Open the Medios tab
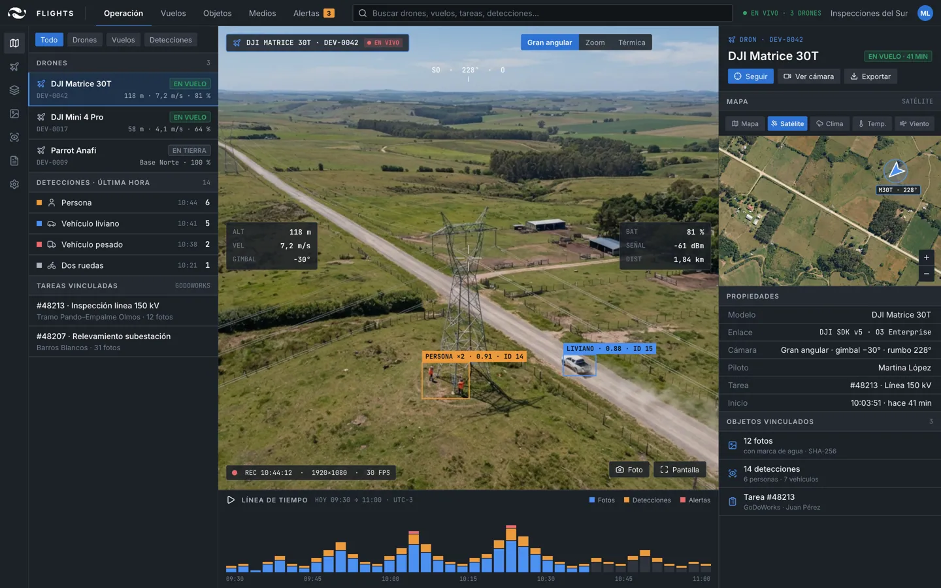Image resolution: width=941 pixels, height=588 pixels. click(262, 13)
